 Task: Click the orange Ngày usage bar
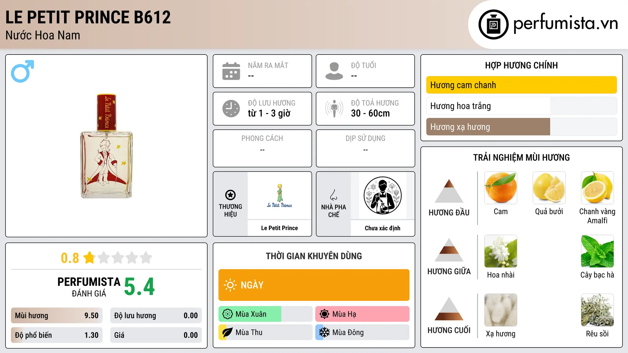click(314, 285)
